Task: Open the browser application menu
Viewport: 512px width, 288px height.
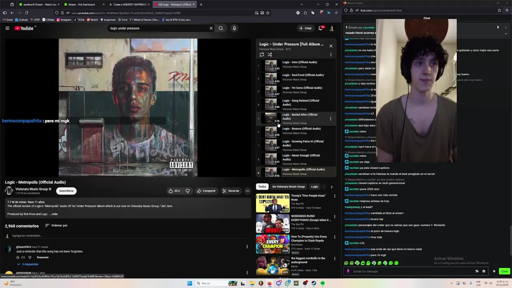Action: [x=336, y=13]
